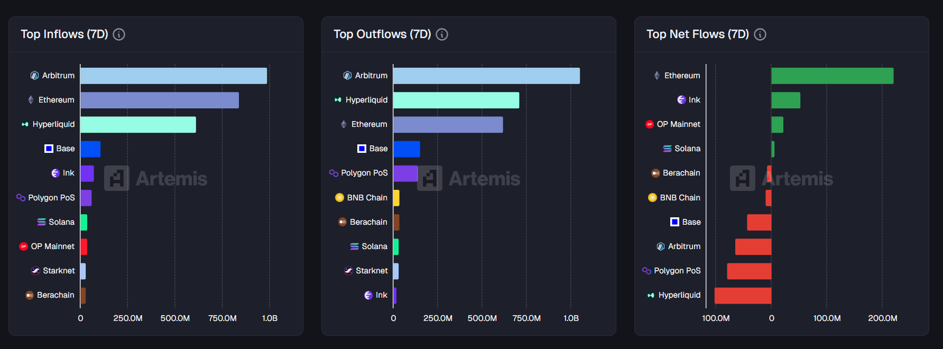Screen dimensions: 943x349
Task: Click the OP Mainnet logo in the Top Inflows chart
Action: click(23, 246)
